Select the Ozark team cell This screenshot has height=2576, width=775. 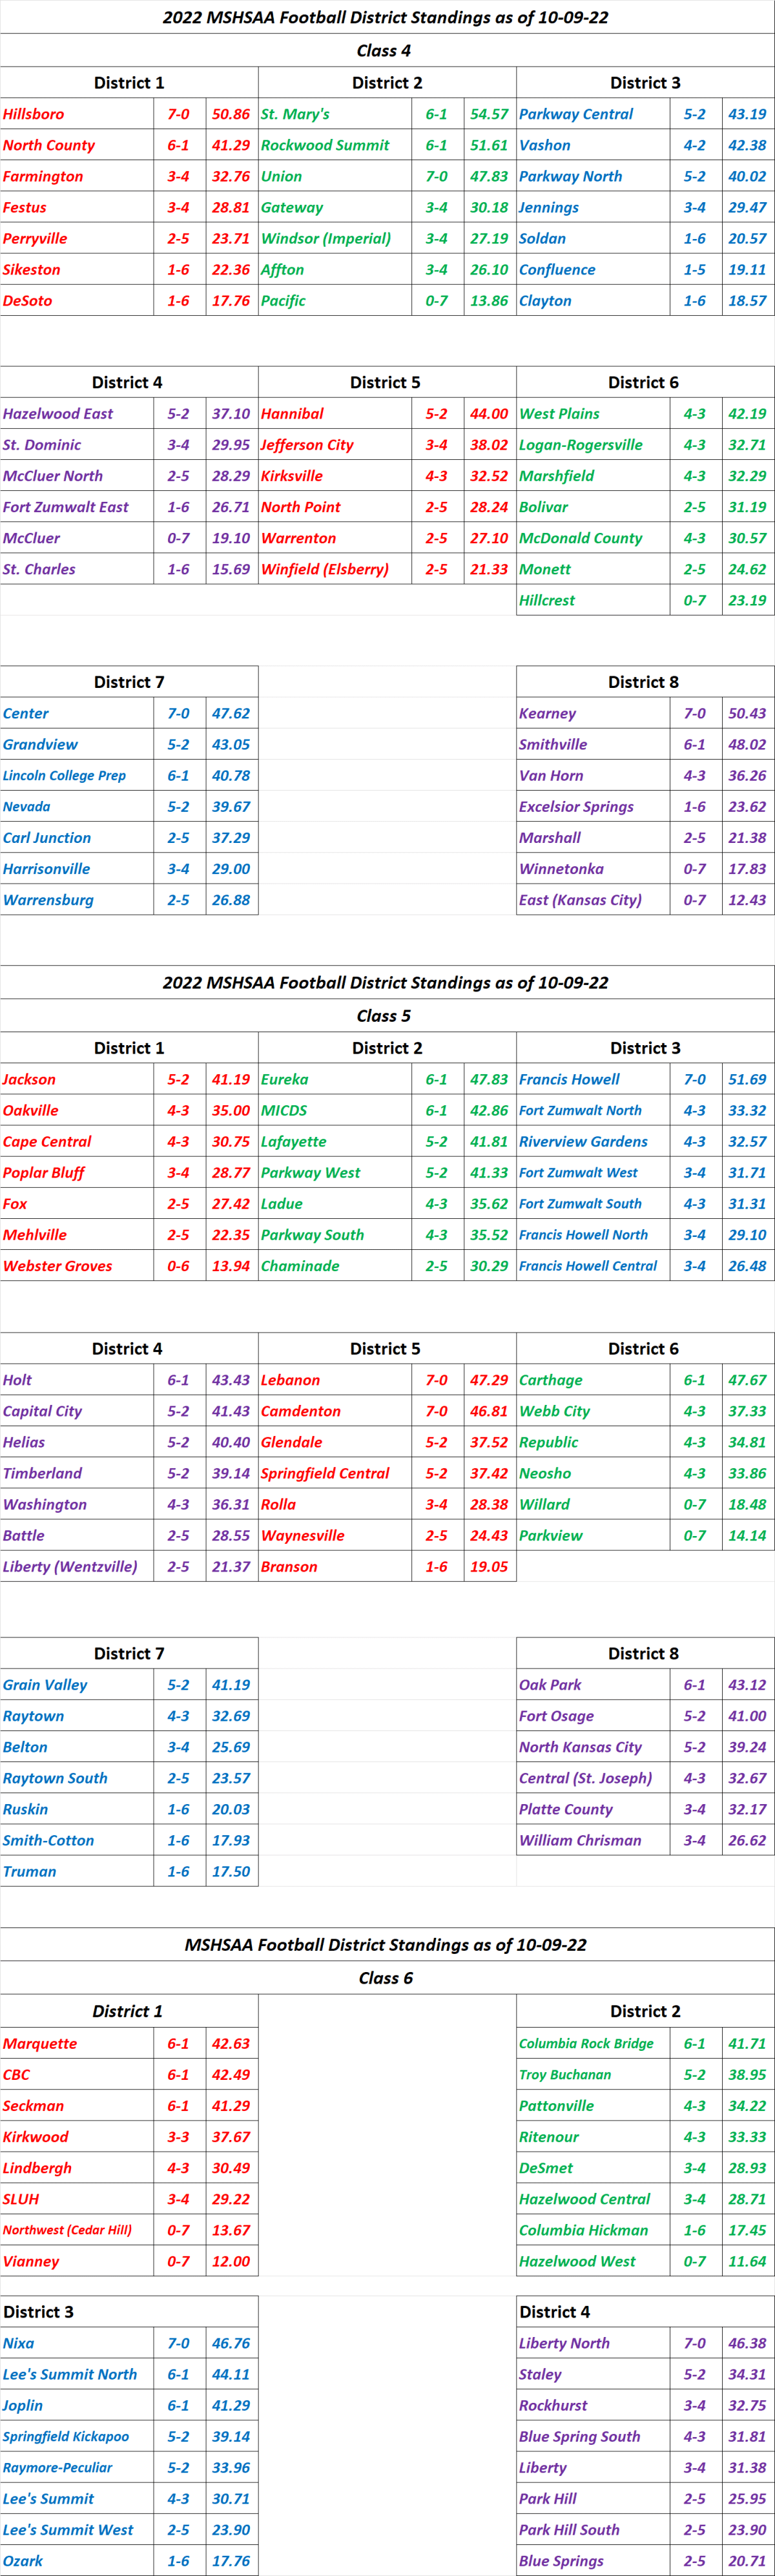pos(77,2560)
